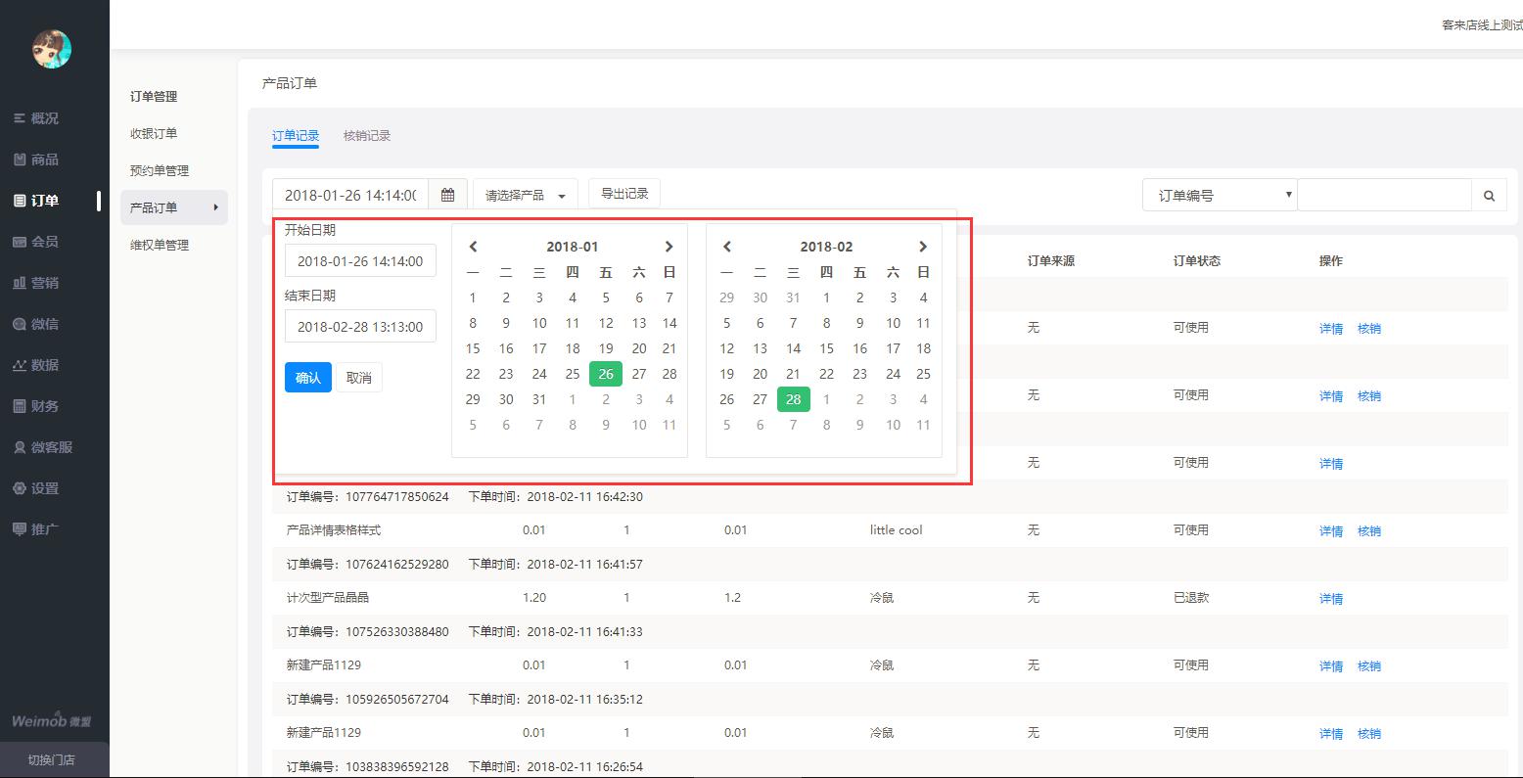Go to next month in 2018-02 calendar

click(x=922, y=247)
